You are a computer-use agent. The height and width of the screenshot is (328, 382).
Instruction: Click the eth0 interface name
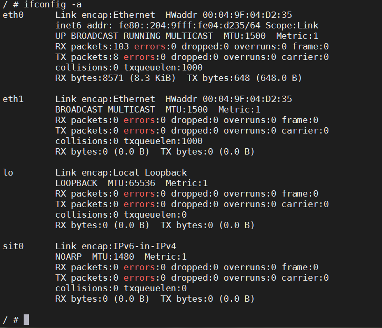click(x=13, y=15)
